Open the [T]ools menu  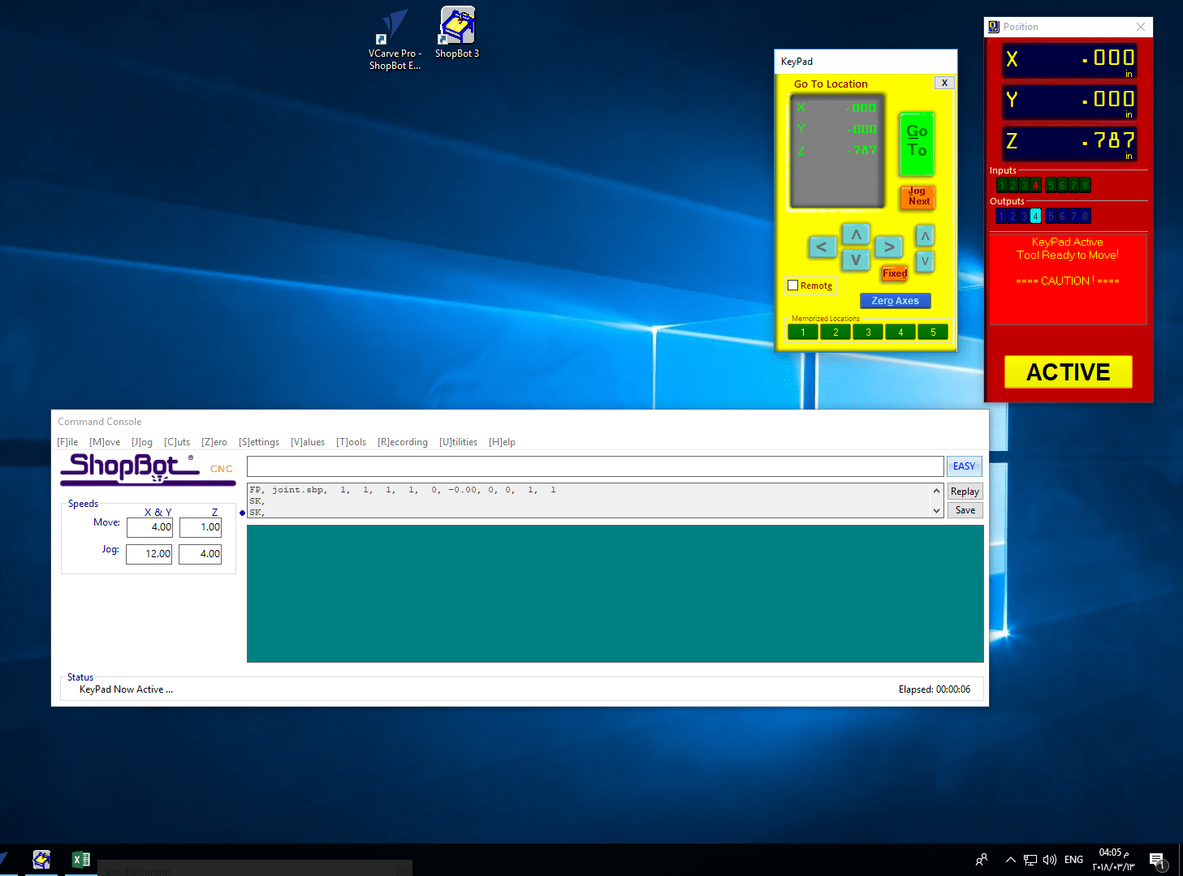351,442
